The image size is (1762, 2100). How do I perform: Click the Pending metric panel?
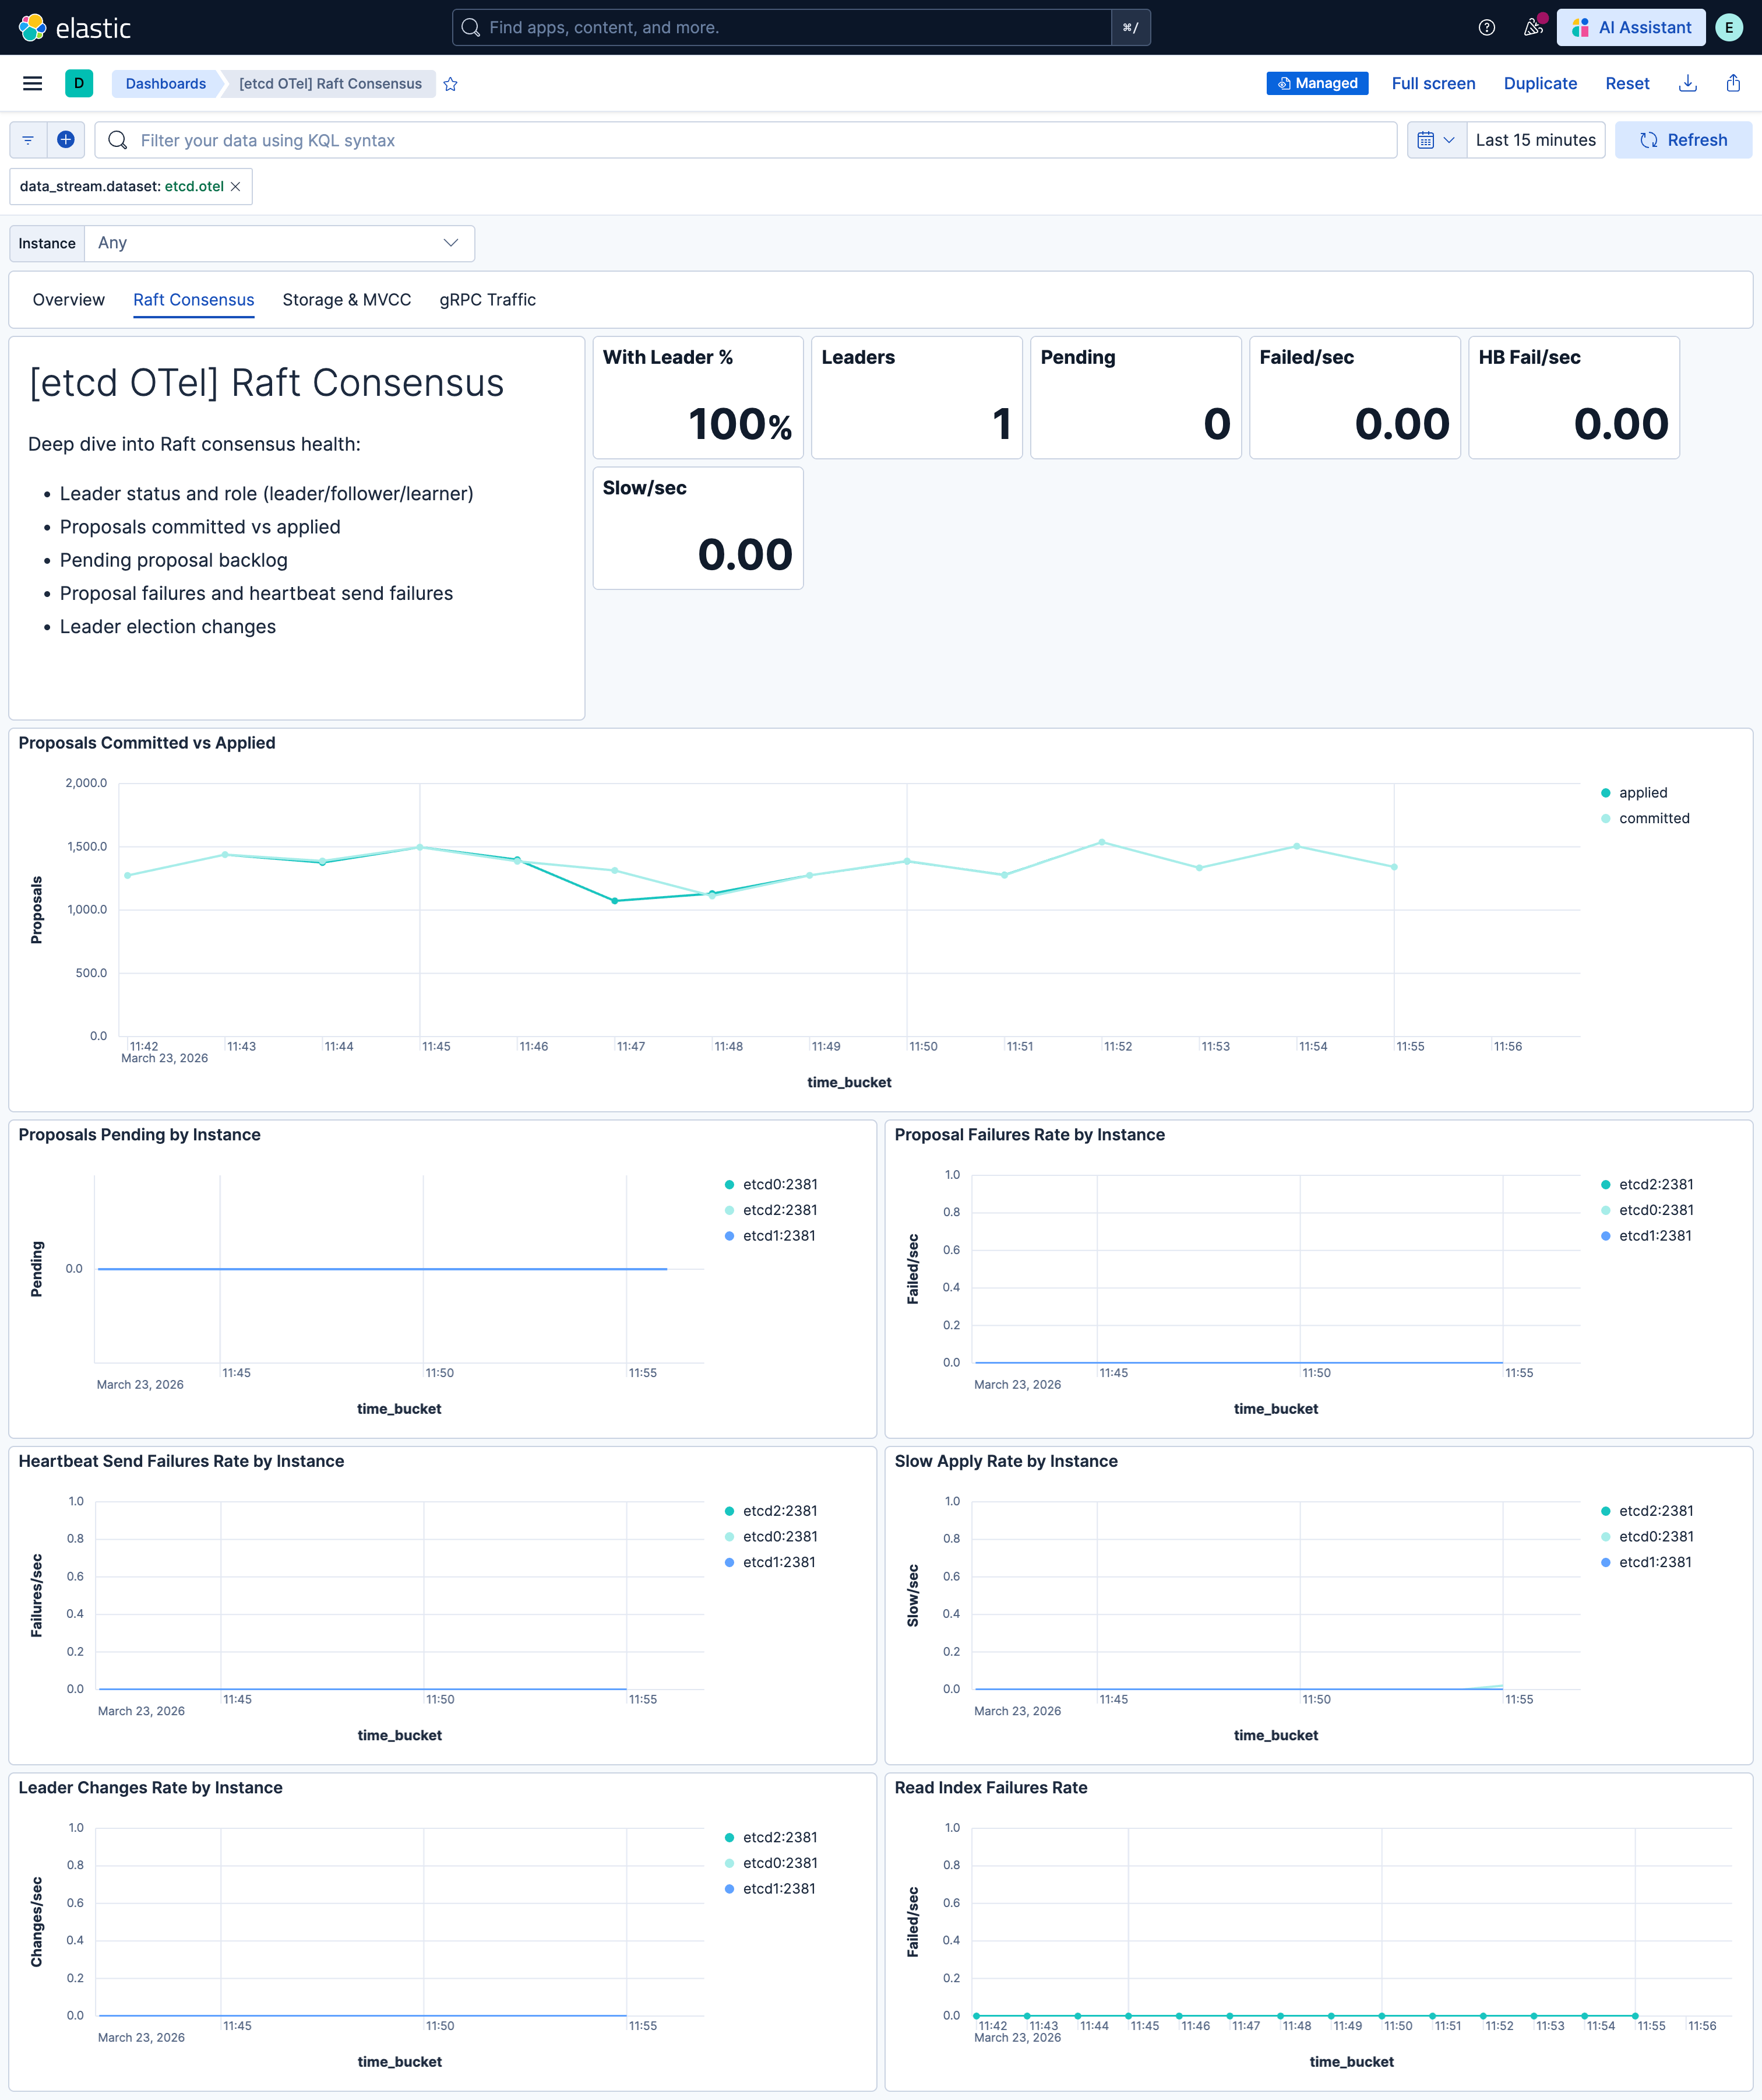tap(1136, 398)
